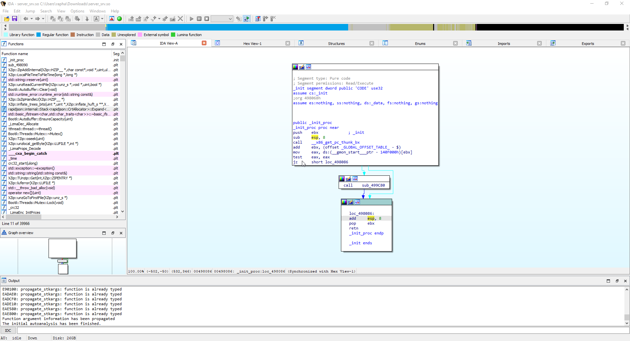Select the _LzmaDec_Allocate function row
The height and width of the screenshot is (341, 630).
(60, 124)
